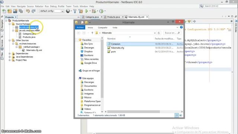Select Categoria.java in Projects tree
Screen dimensions: 238x134
29,34
